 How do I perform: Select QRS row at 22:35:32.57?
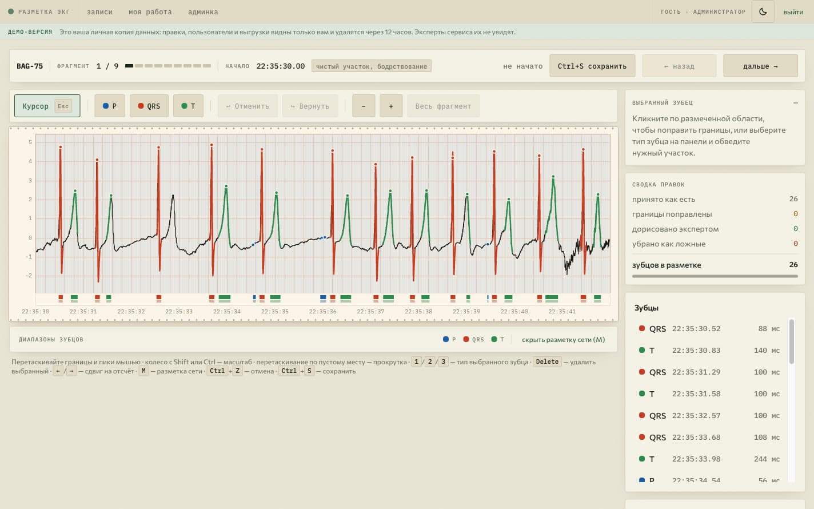709,415
